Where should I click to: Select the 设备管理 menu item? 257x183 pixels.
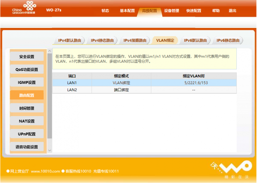[x=172, y=11]
